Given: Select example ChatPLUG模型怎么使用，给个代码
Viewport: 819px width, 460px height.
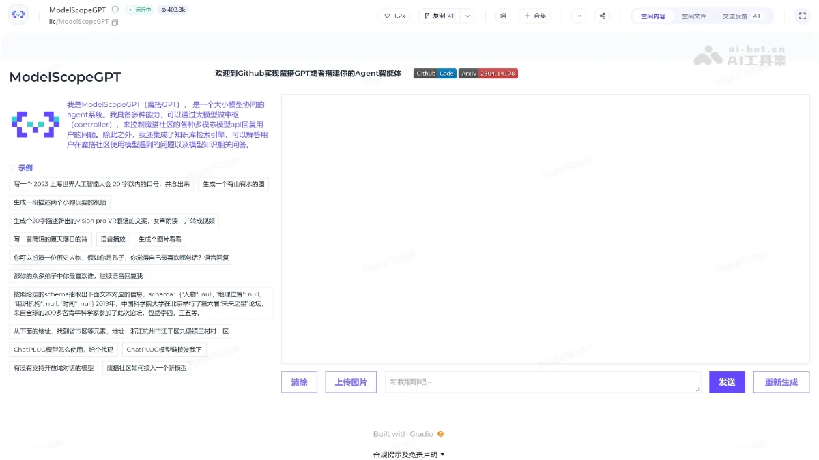Looking at the screenshot, I should (63, 350).
